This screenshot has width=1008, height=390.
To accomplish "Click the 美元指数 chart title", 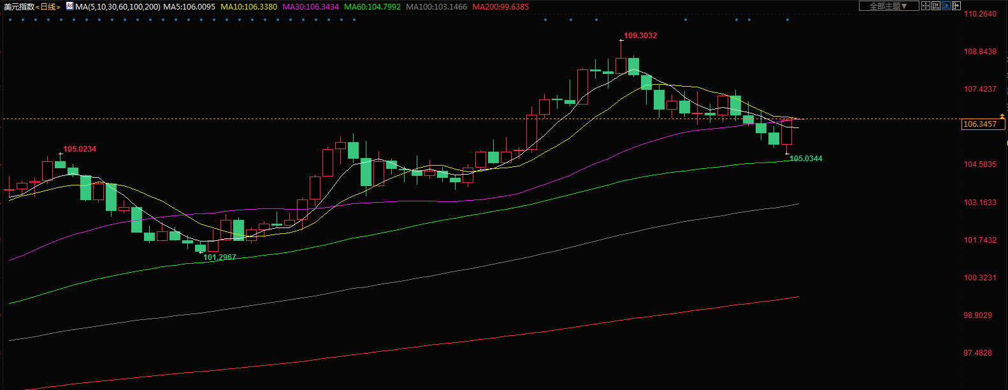I will point(18,7).
